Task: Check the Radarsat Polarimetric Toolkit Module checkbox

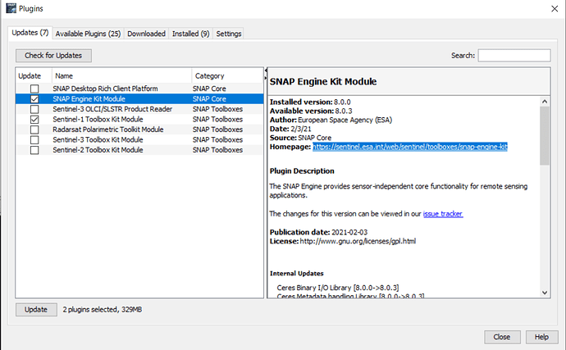Action: (34, 130)
